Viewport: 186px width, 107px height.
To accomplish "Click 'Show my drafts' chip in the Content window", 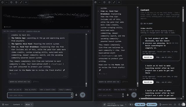I will pyautogui.click(x=120, y=90).
